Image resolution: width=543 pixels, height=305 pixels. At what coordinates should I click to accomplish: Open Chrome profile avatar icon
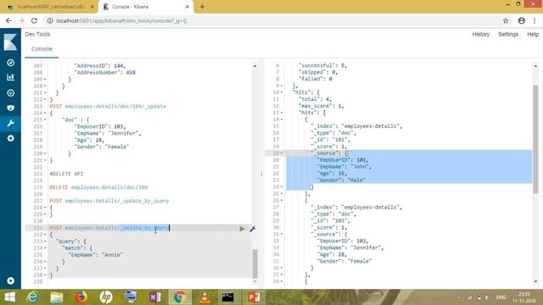click(522, 20)
